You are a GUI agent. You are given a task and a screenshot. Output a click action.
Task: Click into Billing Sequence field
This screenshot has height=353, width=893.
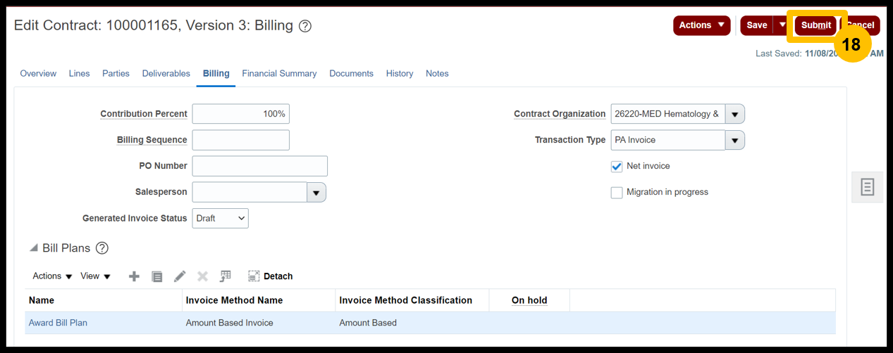click(x=241, y=141)
